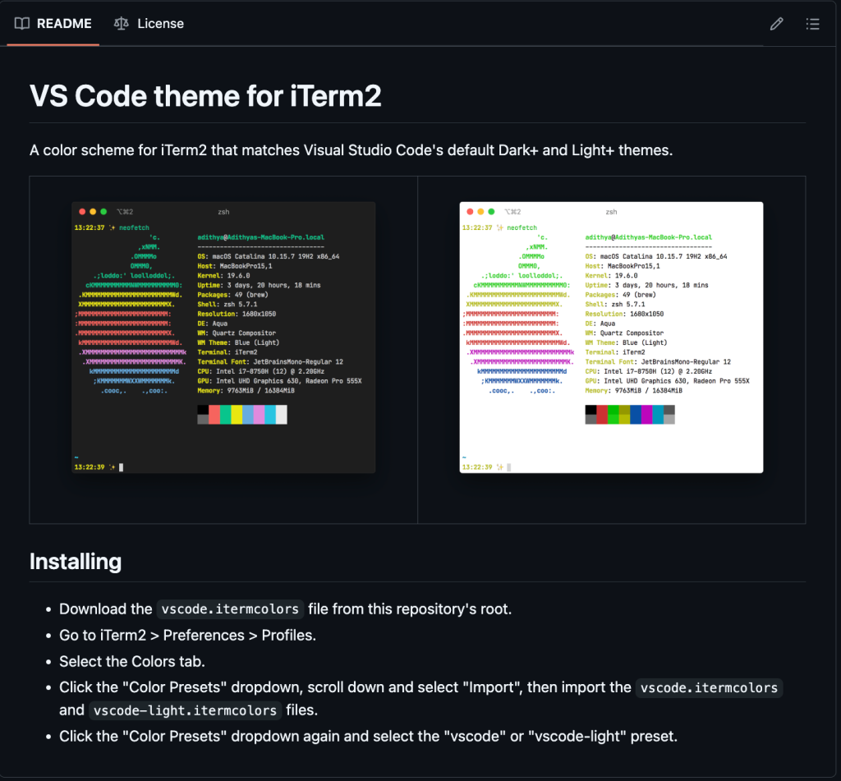Screen dimensions: 841x781
Task: Open the License tab
Action: (149, 24)
